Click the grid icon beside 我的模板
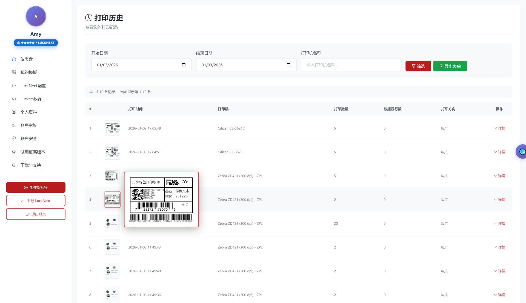Screen dimensions: 526x303 coord(14,72)
